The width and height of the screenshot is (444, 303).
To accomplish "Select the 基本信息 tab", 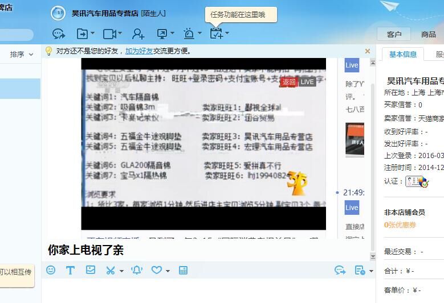I will click(x=403, y=54).
